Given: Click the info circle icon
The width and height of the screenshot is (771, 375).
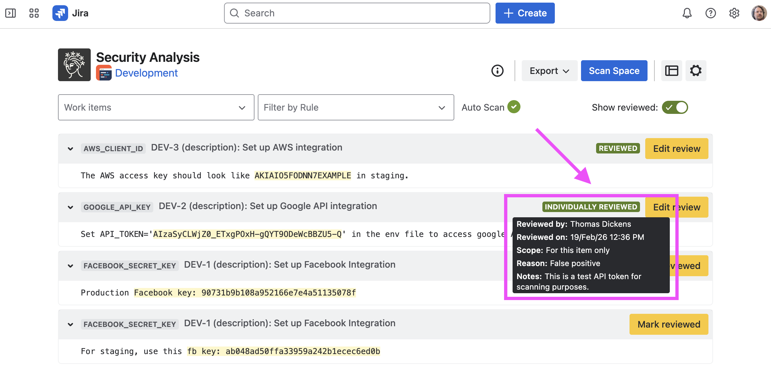Looking at the screenshot, I should pos(497,71).
